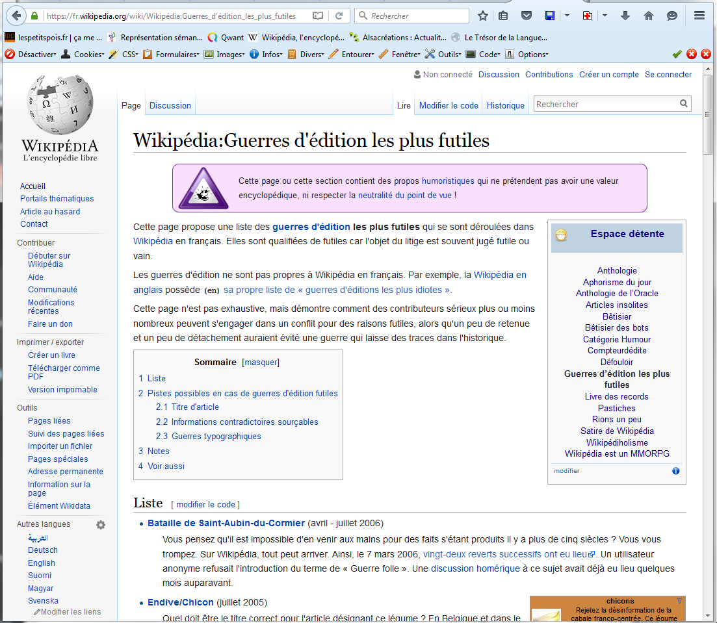Open the Firefox home page icon
The image size is (717, 623).
point(648,16)
